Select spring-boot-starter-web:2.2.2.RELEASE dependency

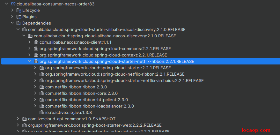pyautogui.click(x=95, y=125)
